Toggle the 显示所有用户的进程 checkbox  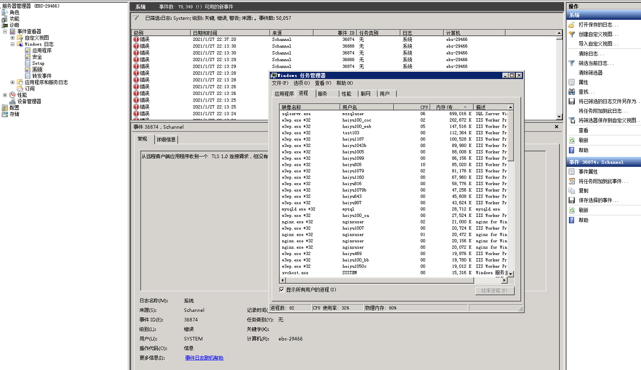[x=282, y=290]
